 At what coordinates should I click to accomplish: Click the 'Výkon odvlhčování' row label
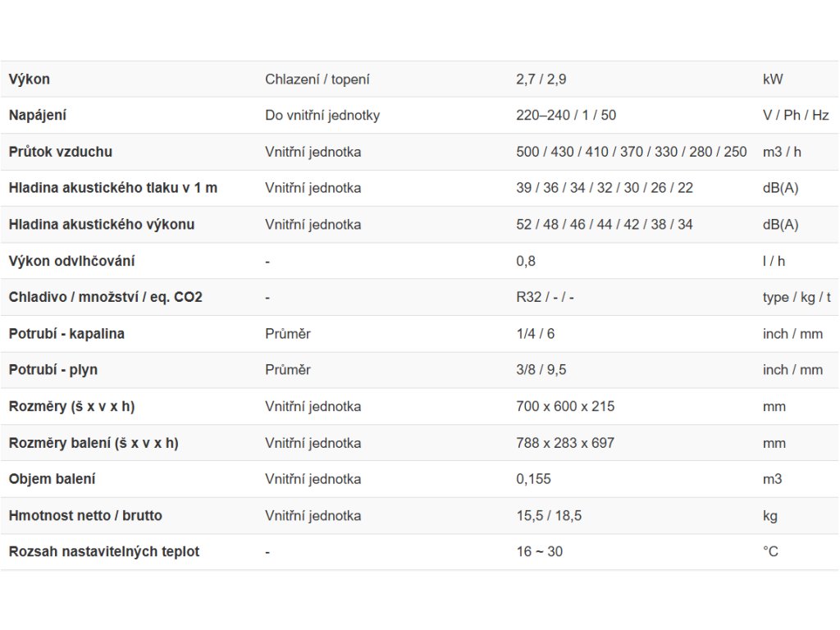[71, 262]
